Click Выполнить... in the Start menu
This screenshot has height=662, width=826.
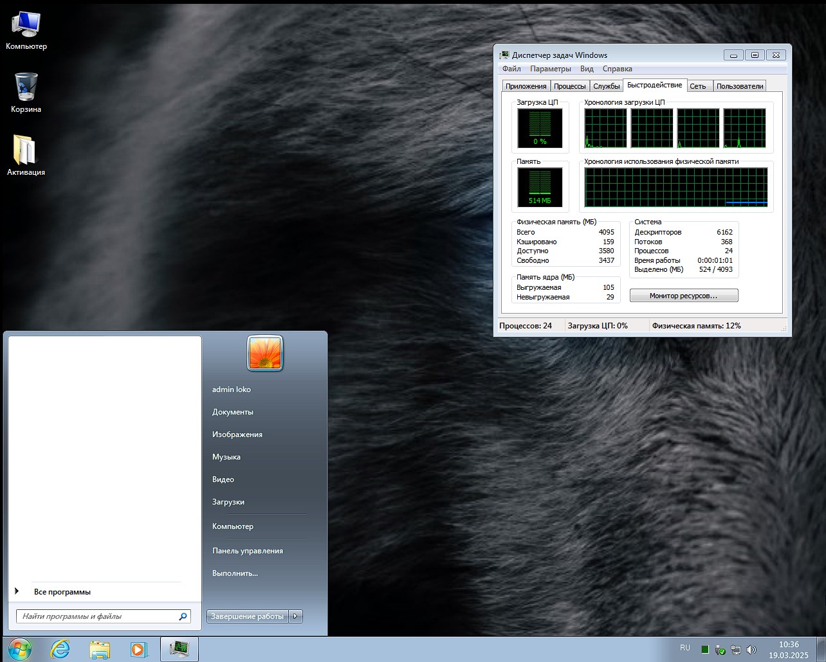(235, 573)
